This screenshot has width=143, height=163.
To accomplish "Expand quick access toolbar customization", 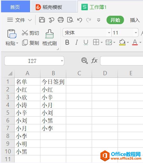I will (98, 20).
